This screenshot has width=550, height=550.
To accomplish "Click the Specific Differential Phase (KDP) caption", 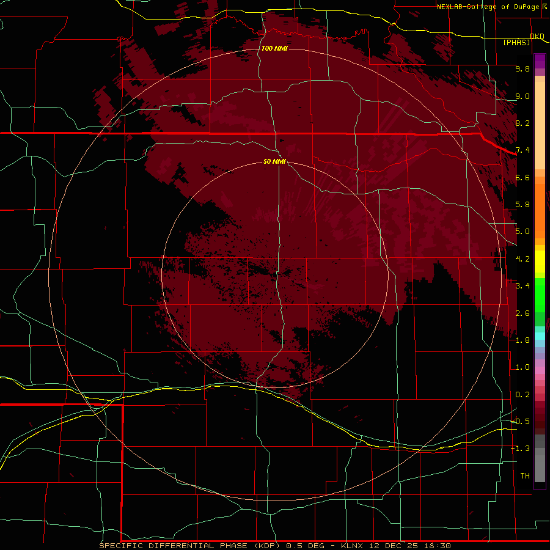I will (x=191, y=546).
